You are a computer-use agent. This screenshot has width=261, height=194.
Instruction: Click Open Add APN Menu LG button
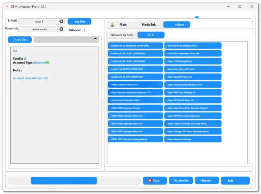(x=193, y=77)
